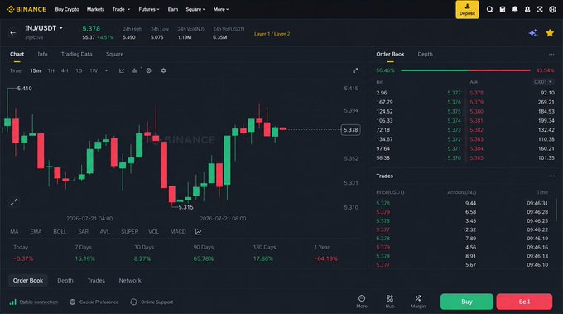The image size is (563, 314).
Task: Open the language globe icon
Action: 552,9
